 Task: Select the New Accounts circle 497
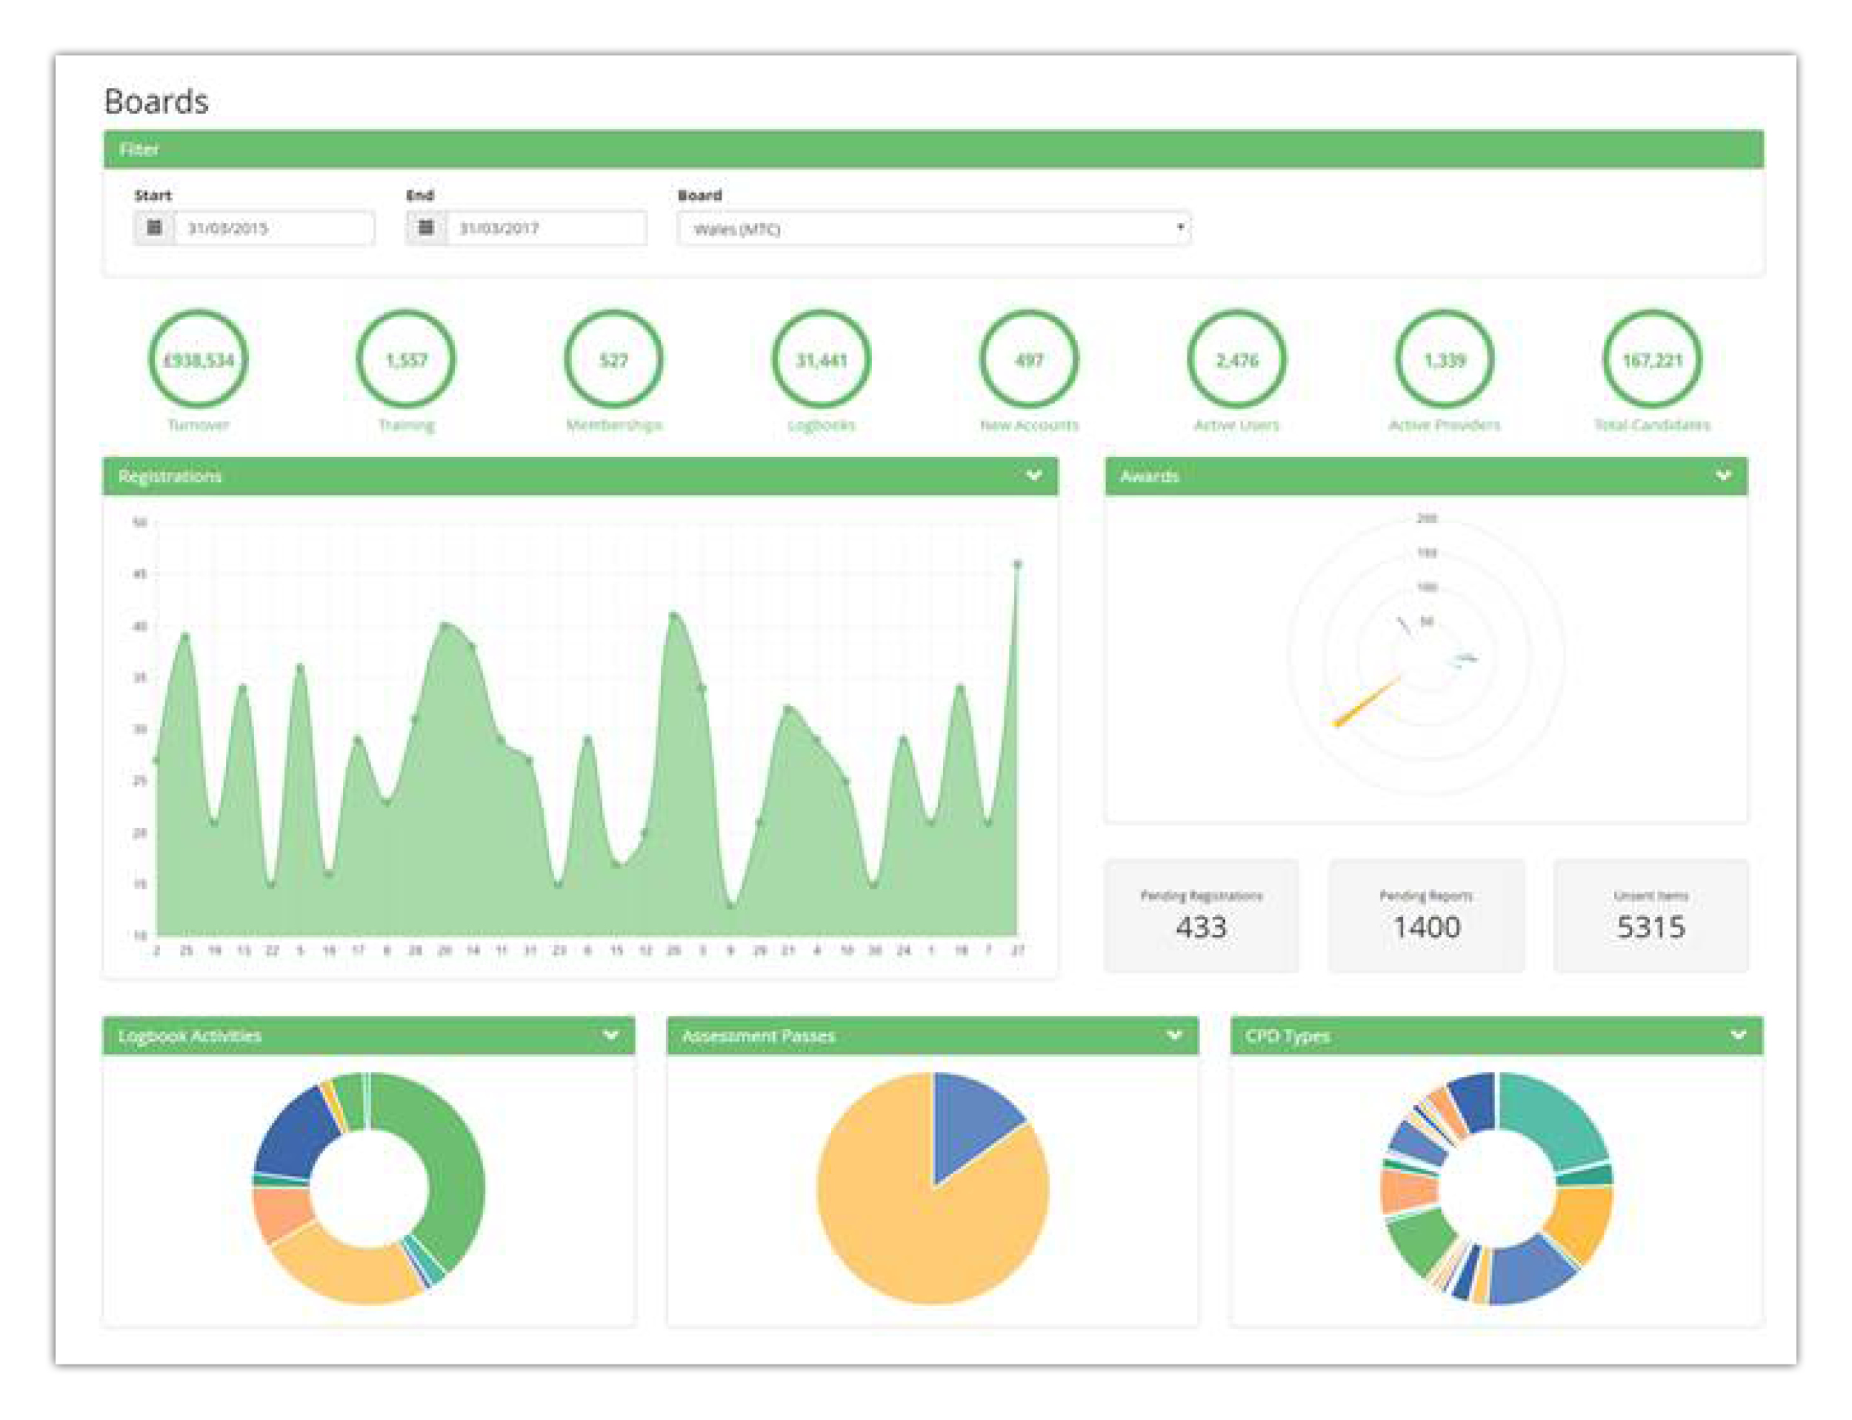click(x=1029, y=360)
